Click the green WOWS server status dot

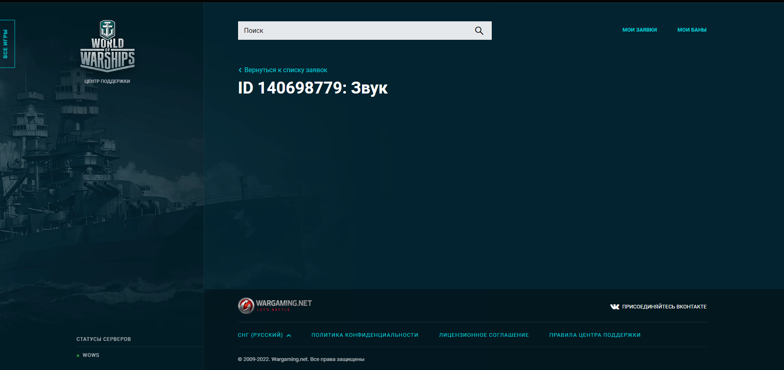(78, 356)
